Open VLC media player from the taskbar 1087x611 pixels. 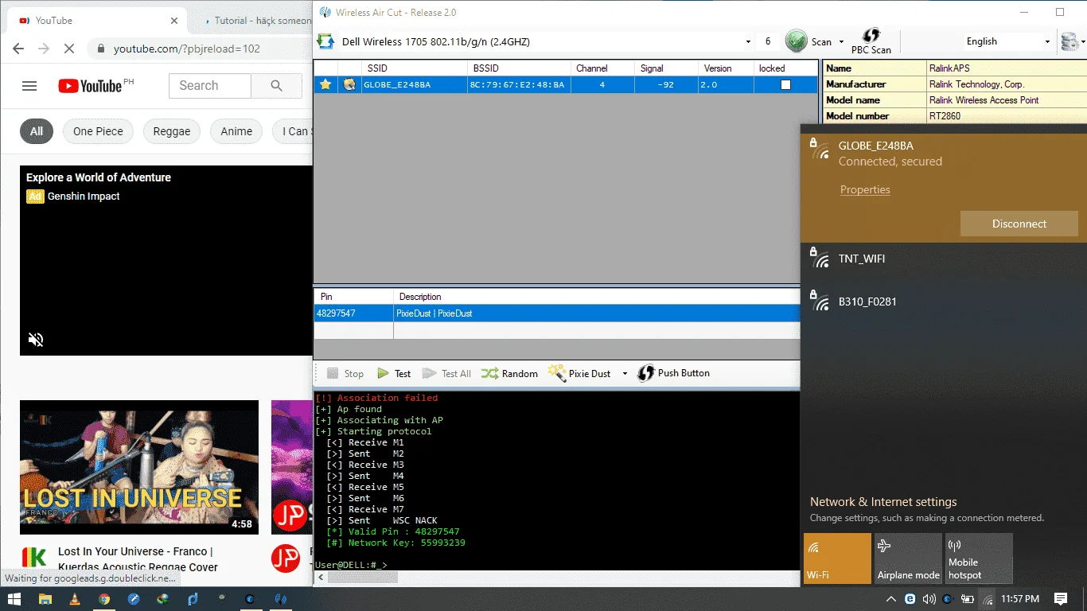point(74,599)
